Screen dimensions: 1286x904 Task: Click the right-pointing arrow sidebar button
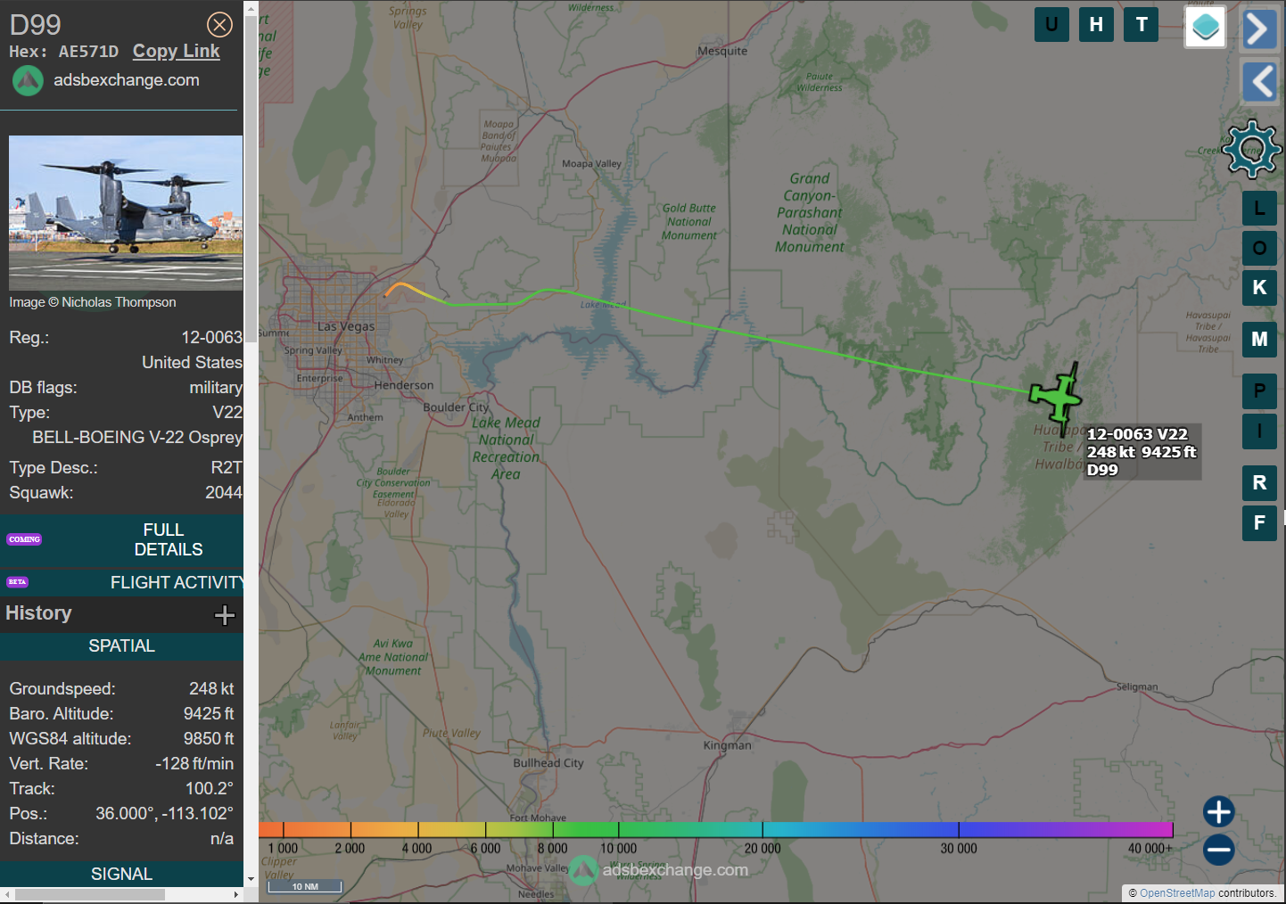1258,29
